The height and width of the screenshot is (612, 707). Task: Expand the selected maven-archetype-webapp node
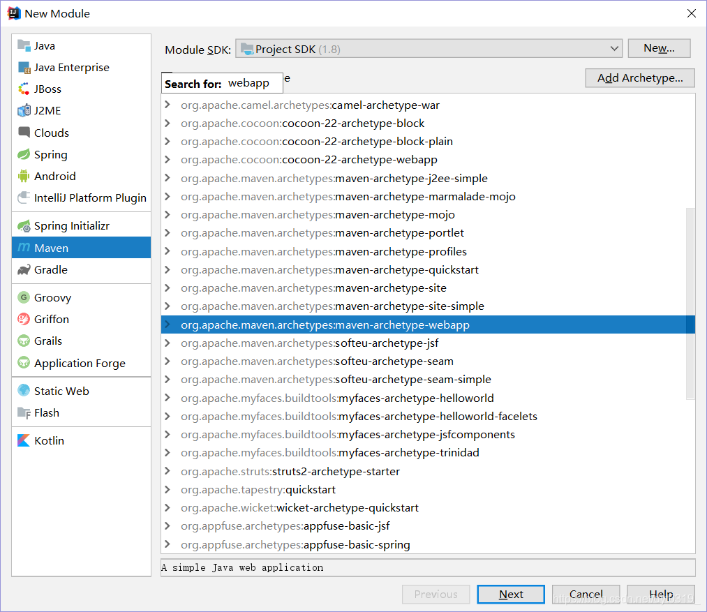[168, 324]
